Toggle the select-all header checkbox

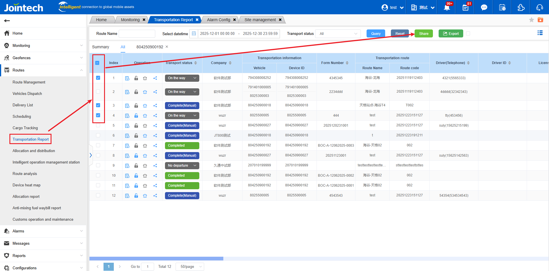pos(97,63)
